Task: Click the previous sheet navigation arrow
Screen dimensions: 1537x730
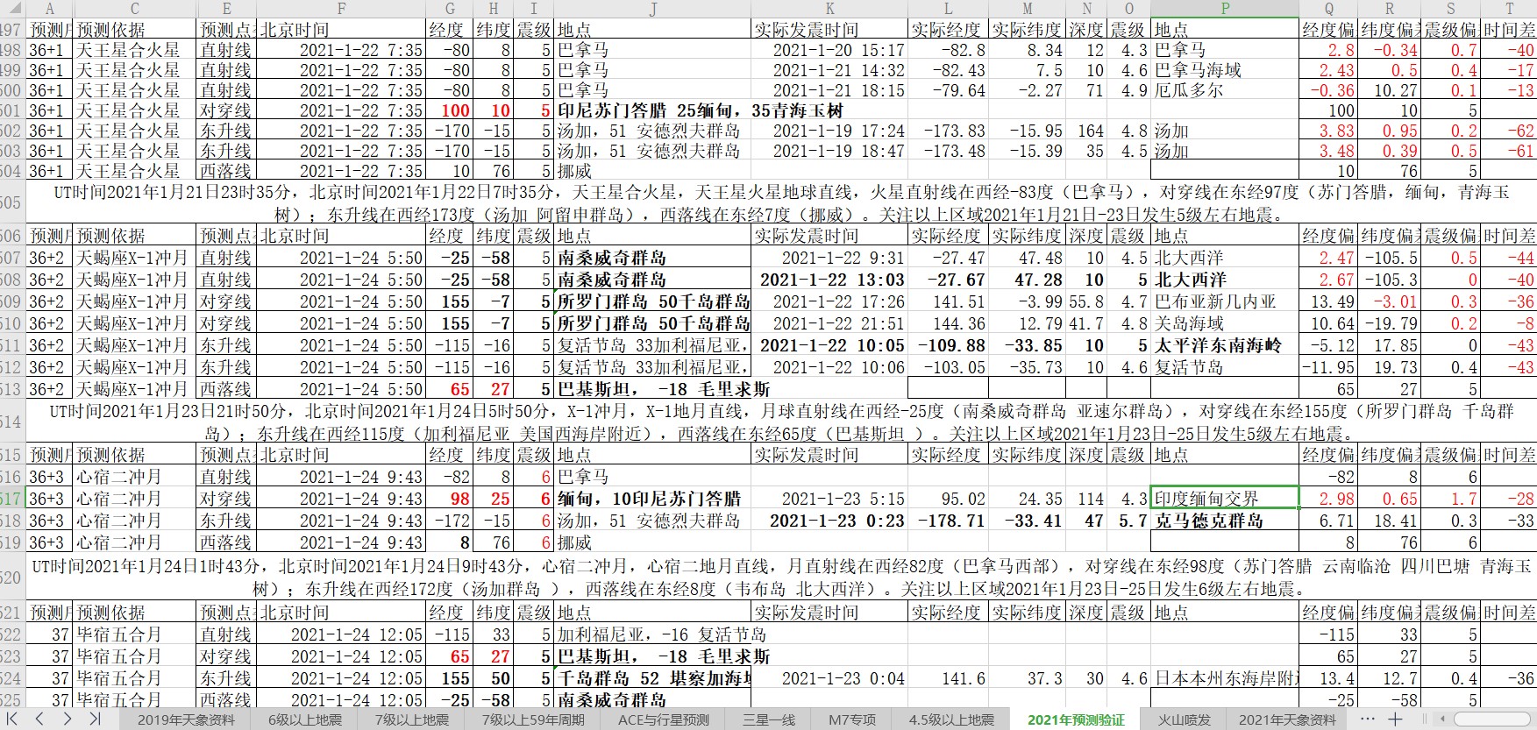Action: point(39,719)
